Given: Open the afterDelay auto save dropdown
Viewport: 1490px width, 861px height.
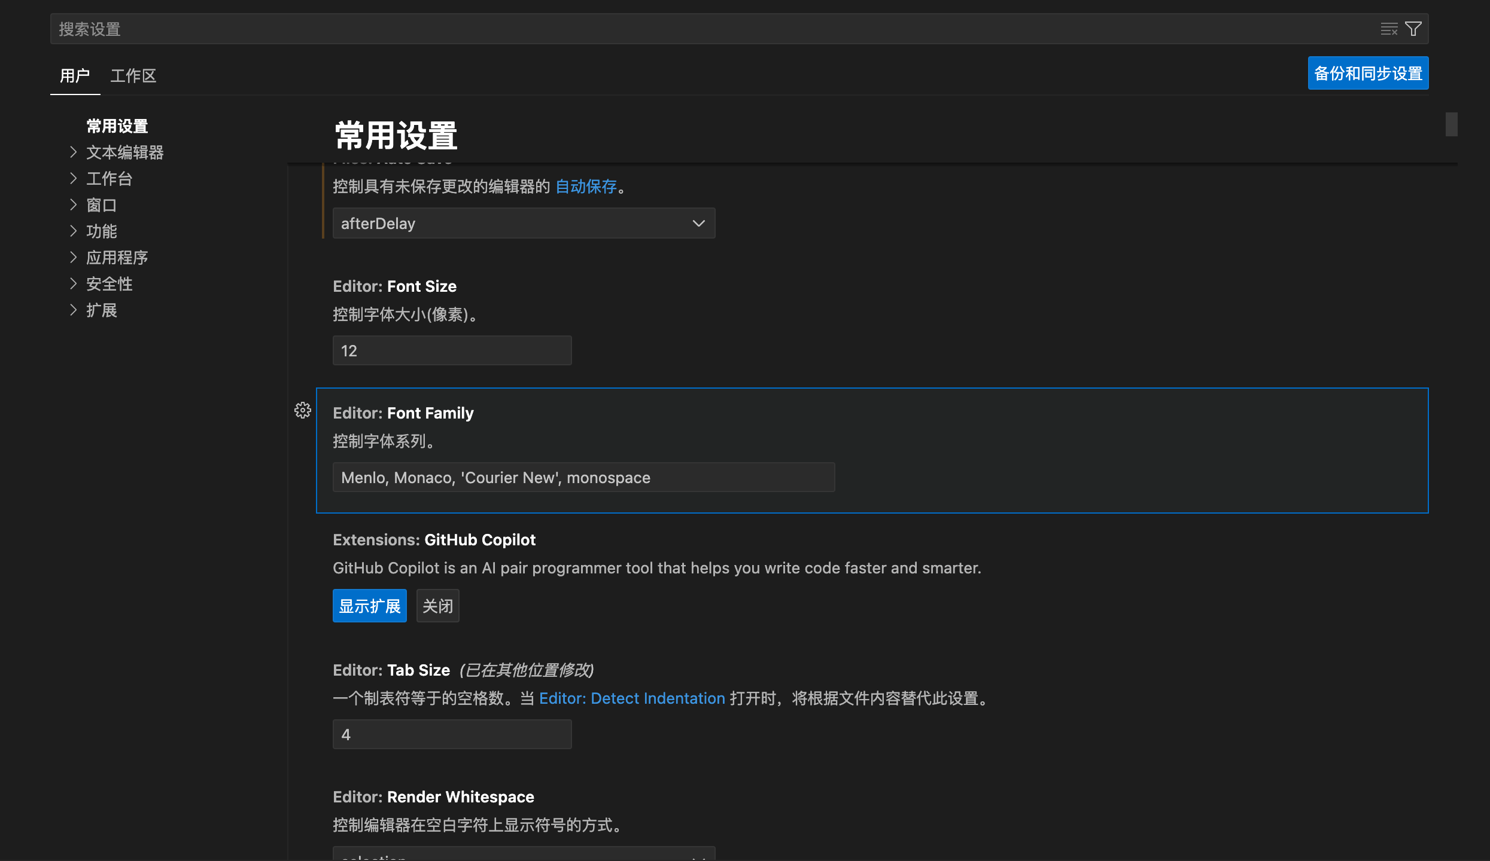Looking at the screenshot, I should pyautogui.click(x=524, y=223).
